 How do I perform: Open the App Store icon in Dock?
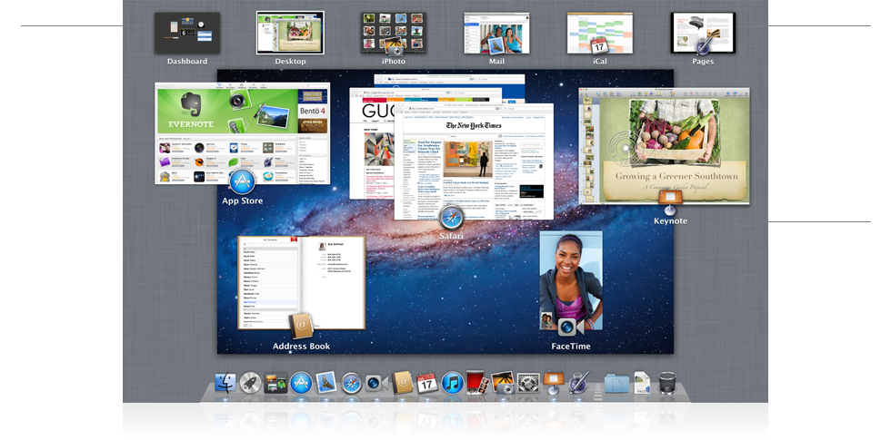coord(301,383)
